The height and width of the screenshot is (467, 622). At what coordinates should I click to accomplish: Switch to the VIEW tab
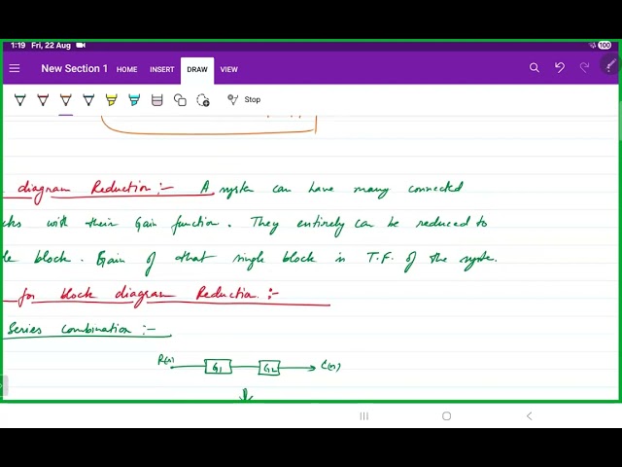(x=229, y=69)
